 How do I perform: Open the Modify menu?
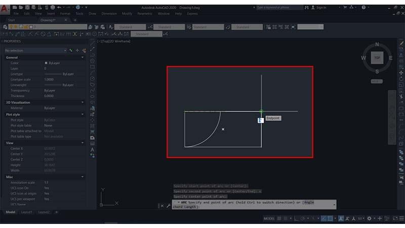[127, 14]
